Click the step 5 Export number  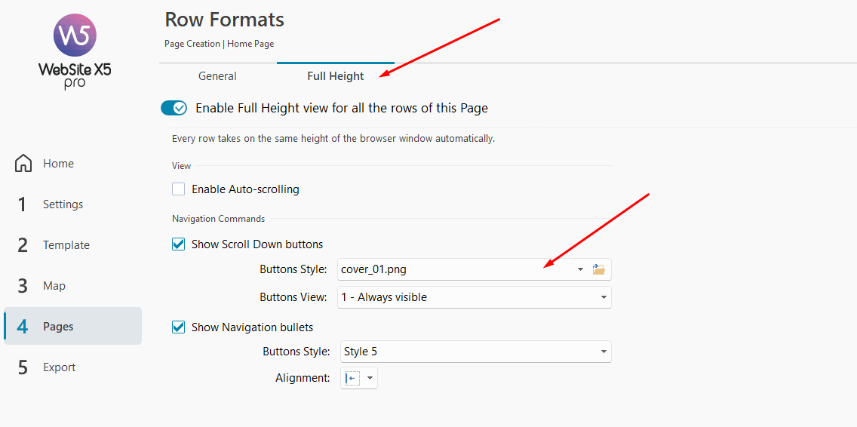(x=23, y=367)
